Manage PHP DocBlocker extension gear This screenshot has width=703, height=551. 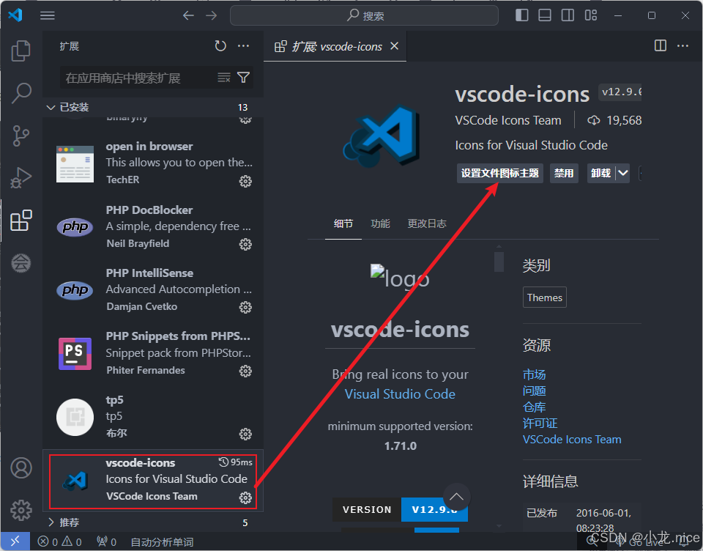tap(245, 244)
